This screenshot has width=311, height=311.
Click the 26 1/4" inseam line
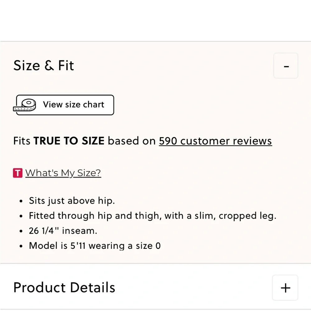pyautogui.click(x=63, y=231)
